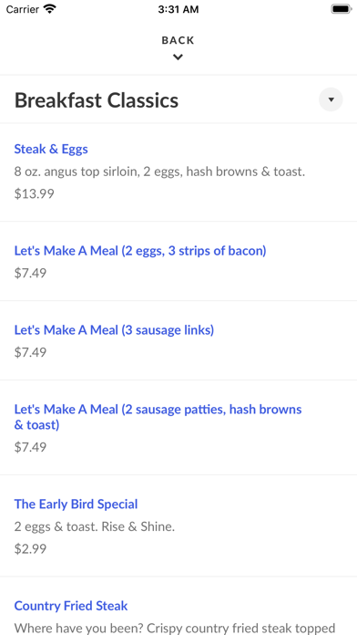The image size is (357, 635).
Task: Tap the 8 oz. angus top sirloin description
Action: pyautogui.click(x=159, y=172)
